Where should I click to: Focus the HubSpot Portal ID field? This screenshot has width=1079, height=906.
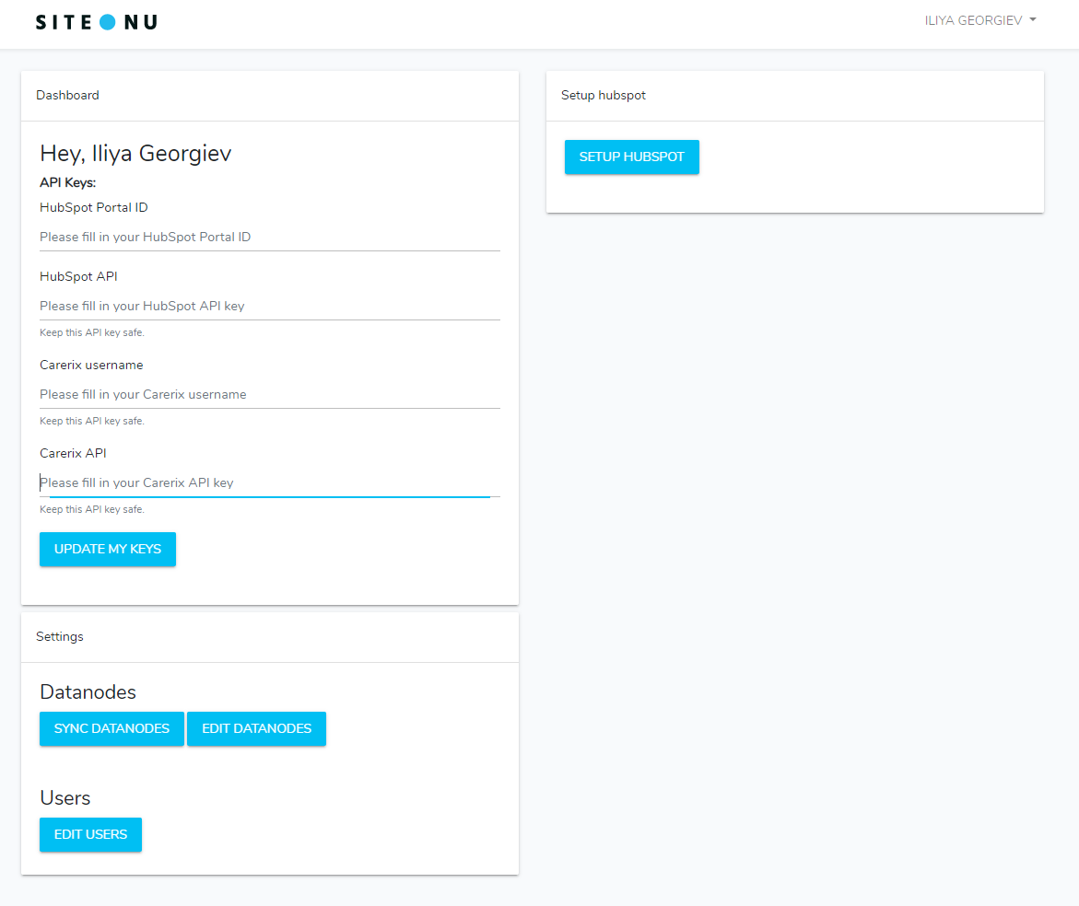270,238
